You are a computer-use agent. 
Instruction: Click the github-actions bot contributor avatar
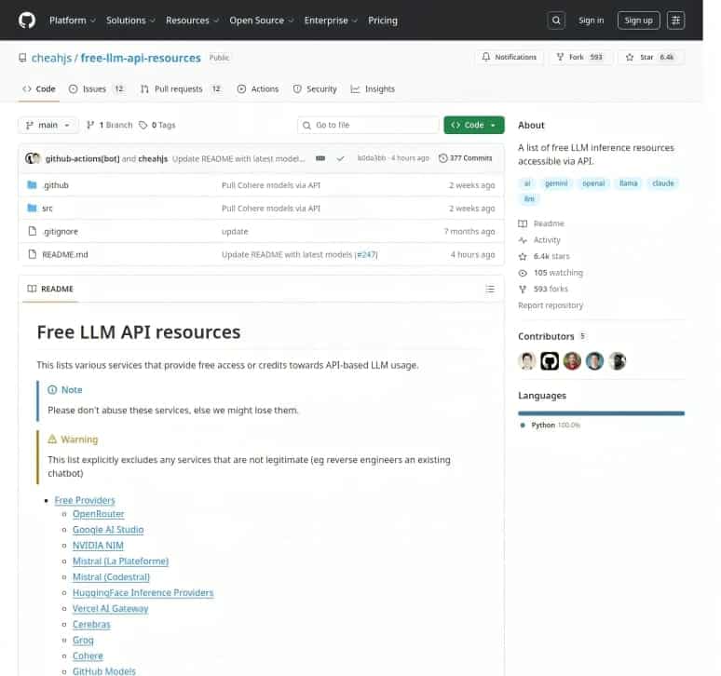point(550,361)
